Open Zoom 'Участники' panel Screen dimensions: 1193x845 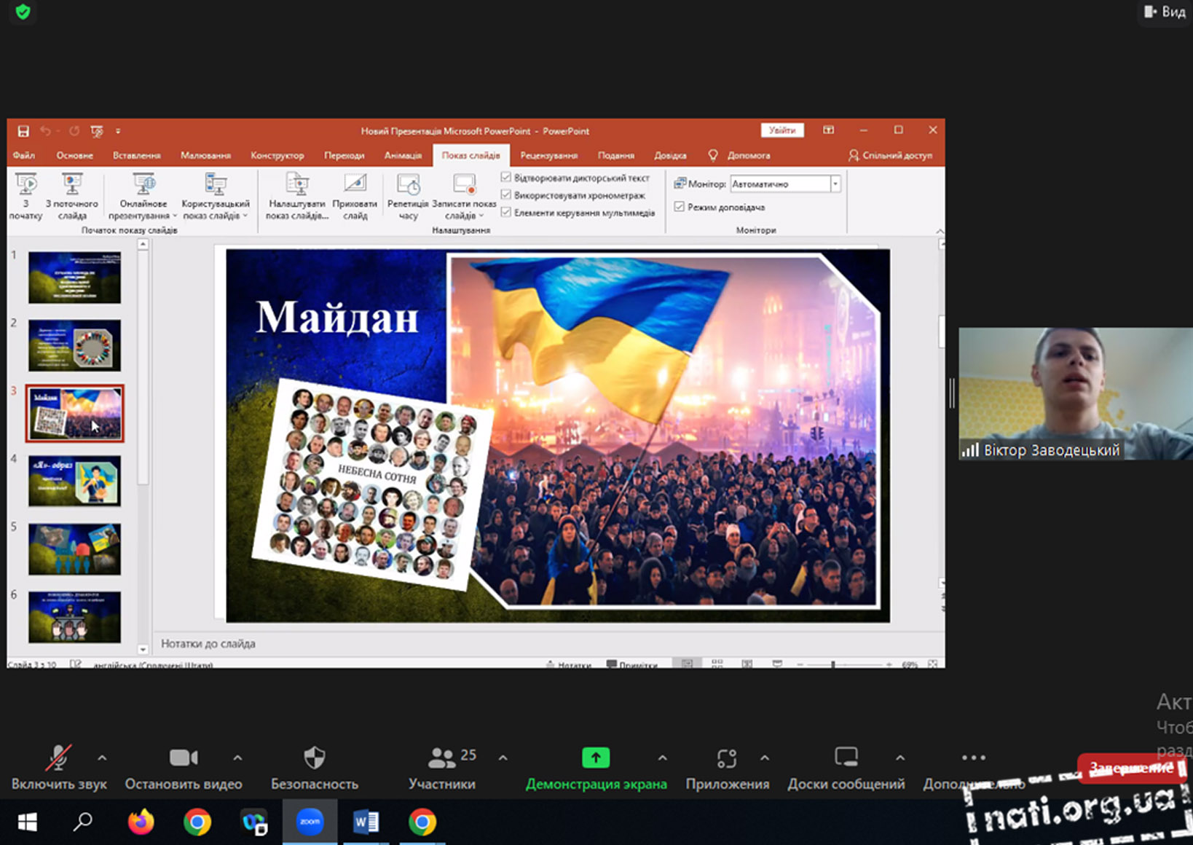click(x=442, y=768)
